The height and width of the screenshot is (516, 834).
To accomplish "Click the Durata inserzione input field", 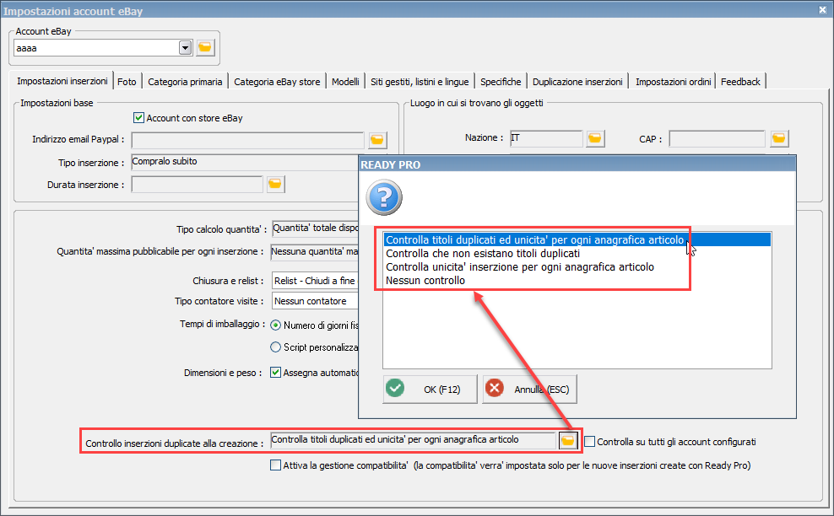I will pyautogui.click(x=197, y=184).
